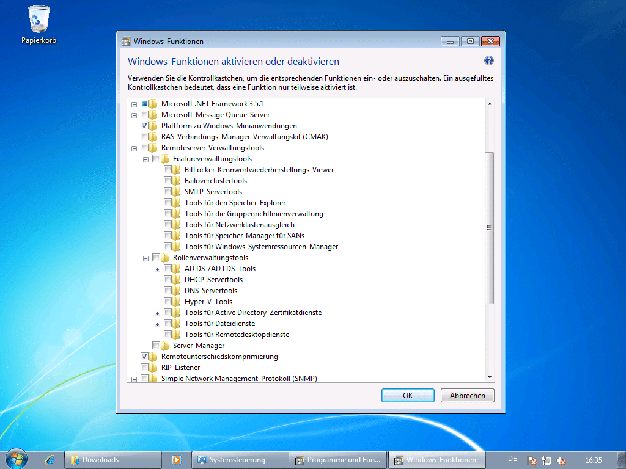
Task: Collapse Remoteserver-Verwaltungstools node
Action: 134,148
